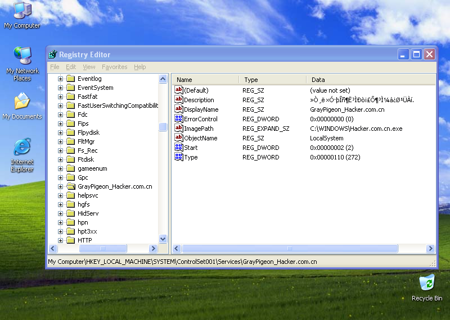Click the Flpydisk folder icon
Image resolution: width=450 pixels, height=320 pixels.
[71, 132]
